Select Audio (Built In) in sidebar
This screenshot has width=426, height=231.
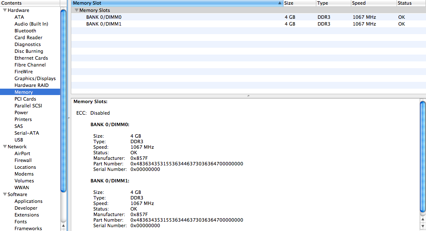point(31,24)
